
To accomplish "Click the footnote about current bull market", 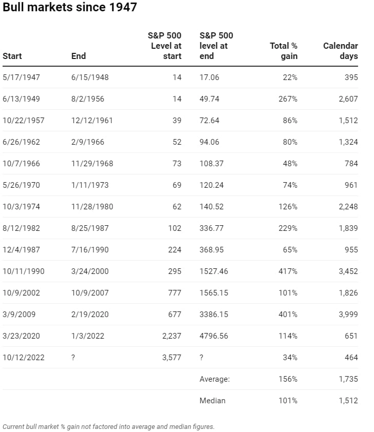I will 108,426.
